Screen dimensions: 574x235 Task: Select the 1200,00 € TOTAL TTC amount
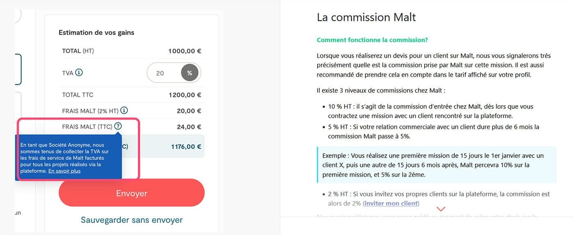185,95
